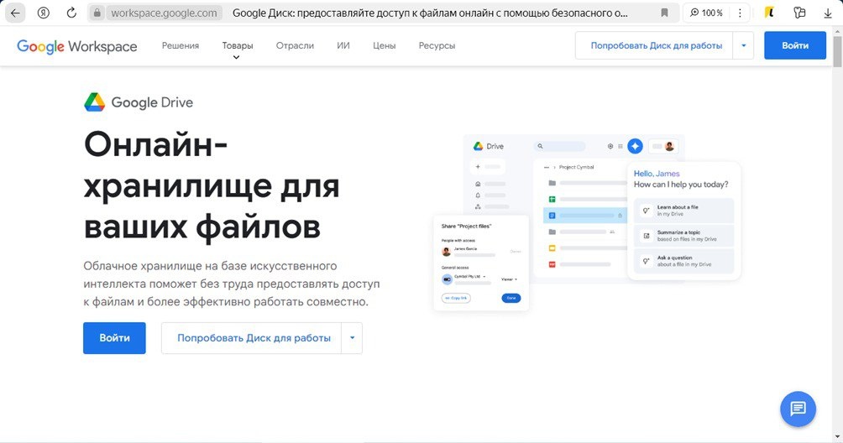843x443 pixels.
Task: Click header Попробовать Диск для работы button
Action: 656,45
